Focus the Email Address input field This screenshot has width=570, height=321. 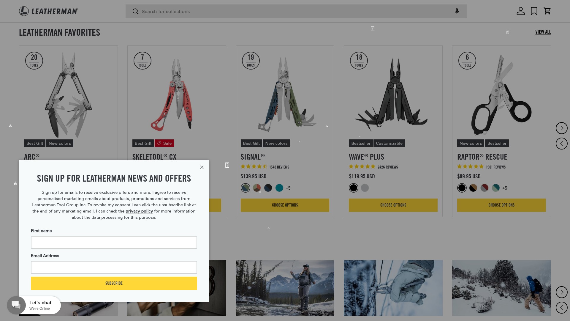[114, 267]
